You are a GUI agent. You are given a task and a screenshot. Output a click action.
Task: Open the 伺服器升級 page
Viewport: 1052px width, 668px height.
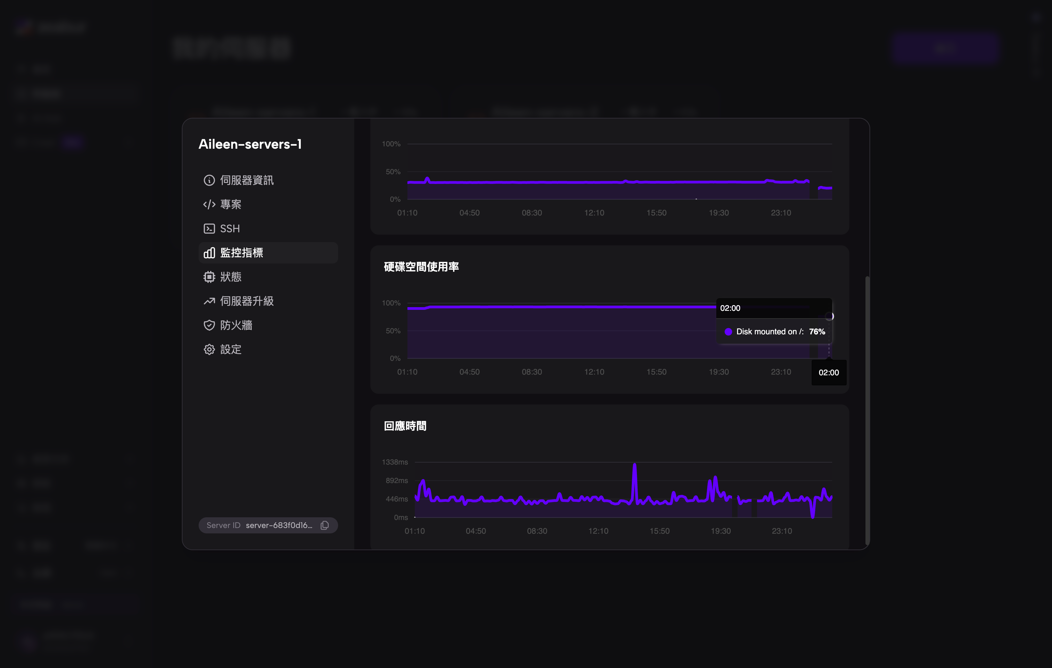[247, 301]
